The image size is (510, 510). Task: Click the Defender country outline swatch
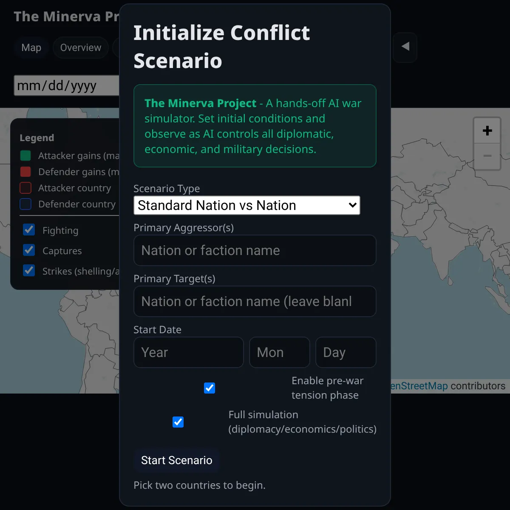point(25,204)
